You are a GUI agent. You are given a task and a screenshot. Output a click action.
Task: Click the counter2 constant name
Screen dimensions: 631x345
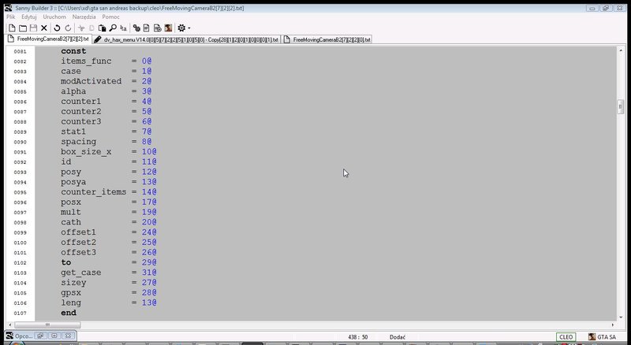tap(81, 111)
